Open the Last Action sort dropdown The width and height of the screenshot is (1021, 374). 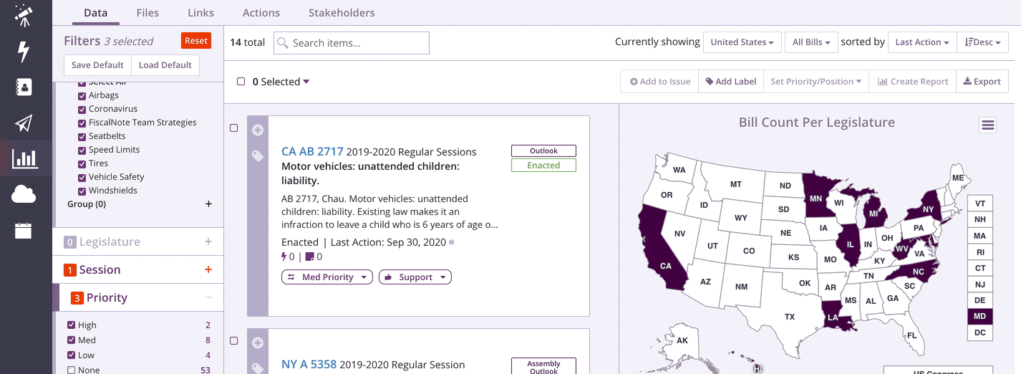click(921, 42)
